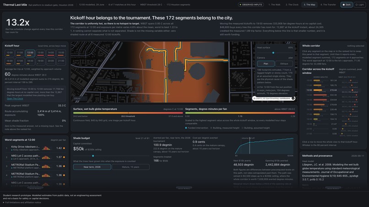The image size is (369, 207).
Task: Click the 14:00 corridor row with 334.64
Action: click(x=333, y=100)
